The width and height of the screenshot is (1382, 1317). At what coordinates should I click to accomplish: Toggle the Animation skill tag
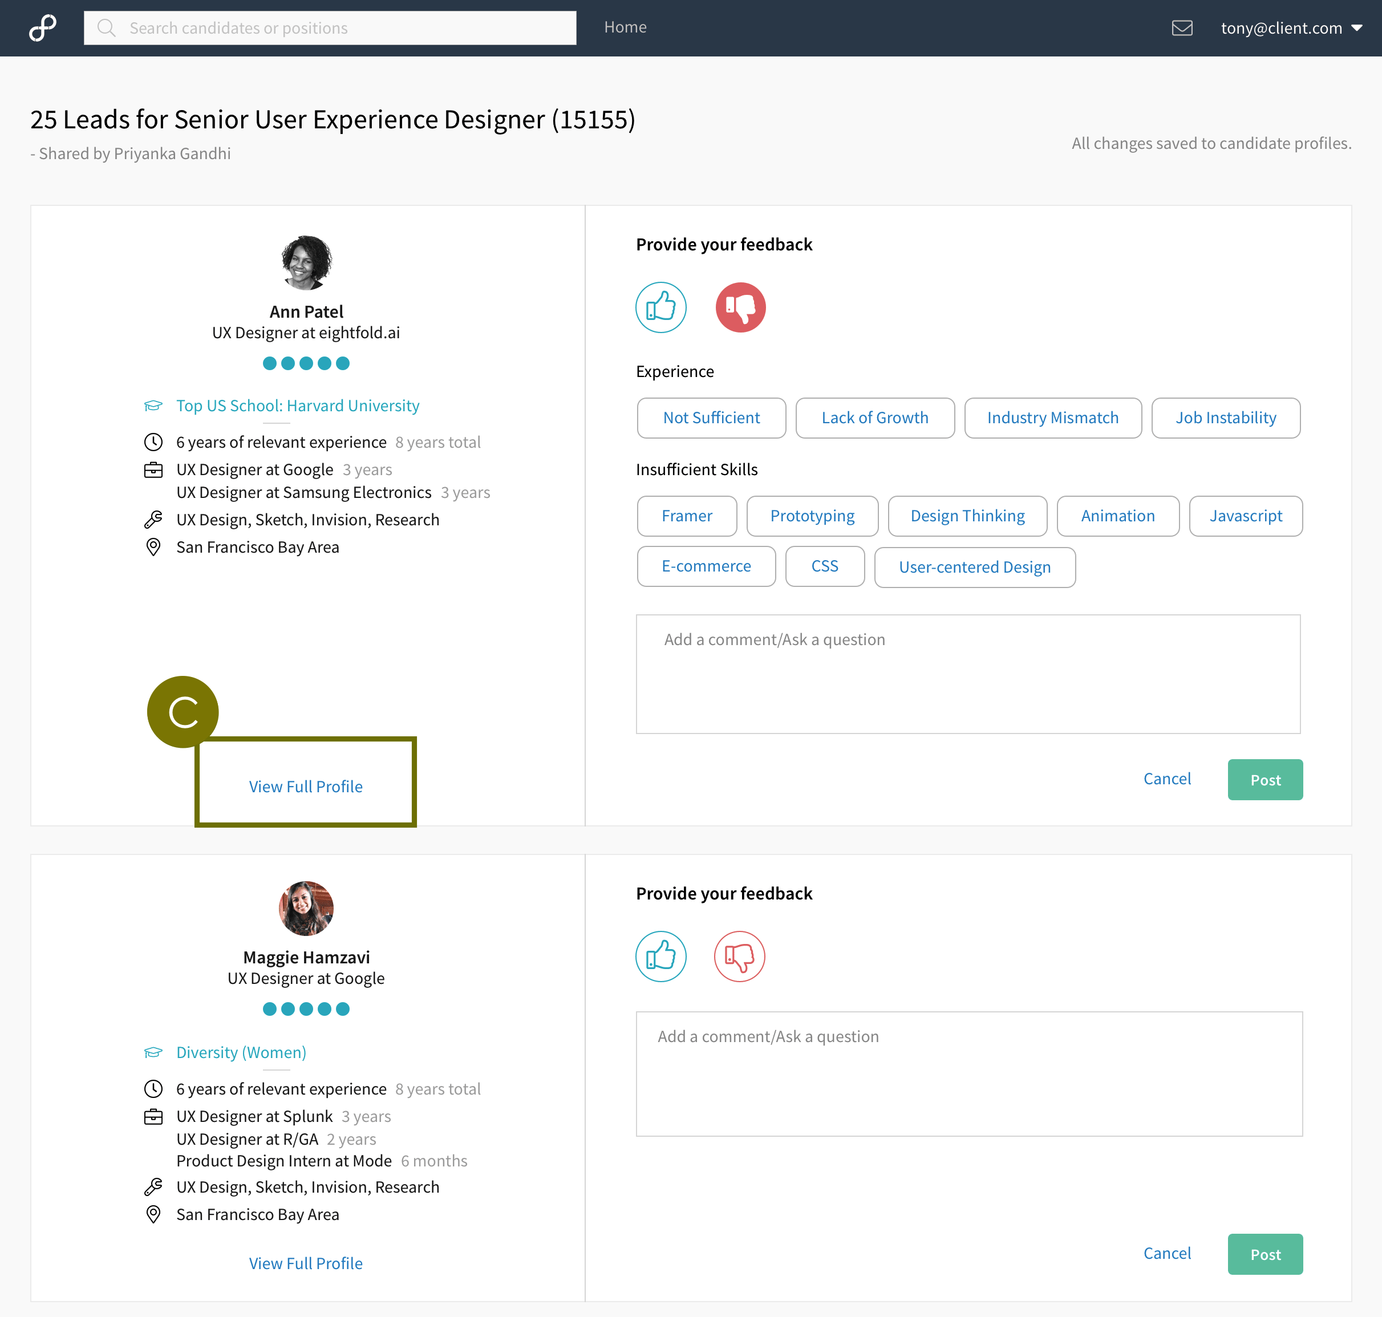click(1118, 516)
